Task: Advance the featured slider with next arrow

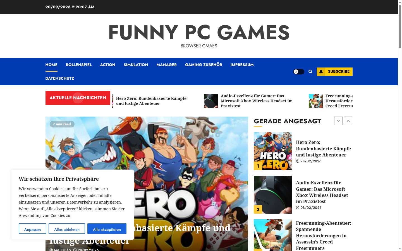Action: 240,188
